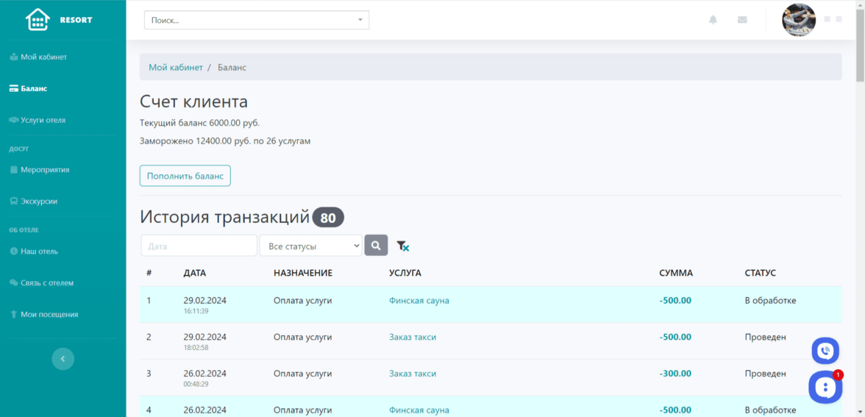Select Экскурсии in the sidebar
This screenshot has height=417, width=865.
pyautogui.click(x=38, y=201)
